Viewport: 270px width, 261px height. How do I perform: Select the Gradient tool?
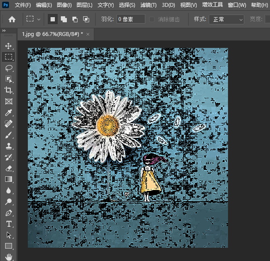point(9,179)
